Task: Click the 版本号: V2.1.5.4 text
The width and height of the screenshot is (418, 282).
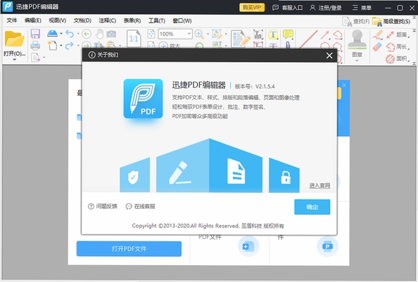Action: pos(254,87)
